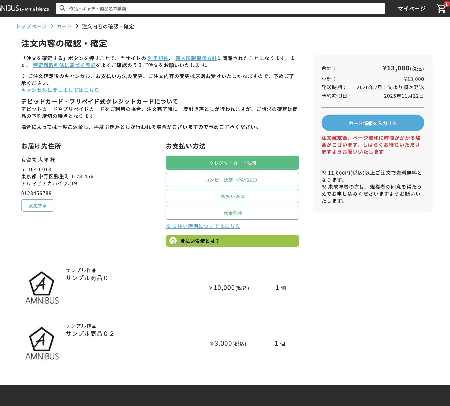Open 特定商取引法に基づく表記 link
Viewport: 450px width, 406px height.
coord(64,65)
